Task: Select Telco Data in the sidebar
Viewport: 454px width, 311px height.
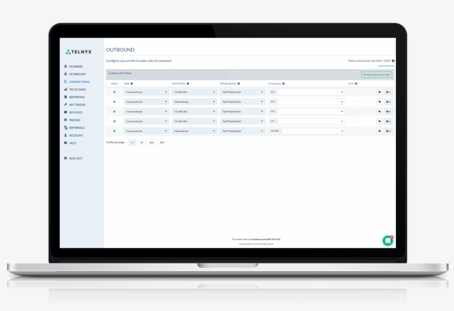Action: pyautogui.click(x=75, y=90)
